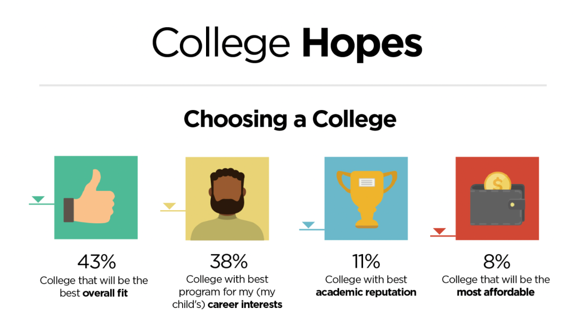Click the gold dollar coin
Screen dimensions: 575x326
pyautogui.click(x=498, y=183)
